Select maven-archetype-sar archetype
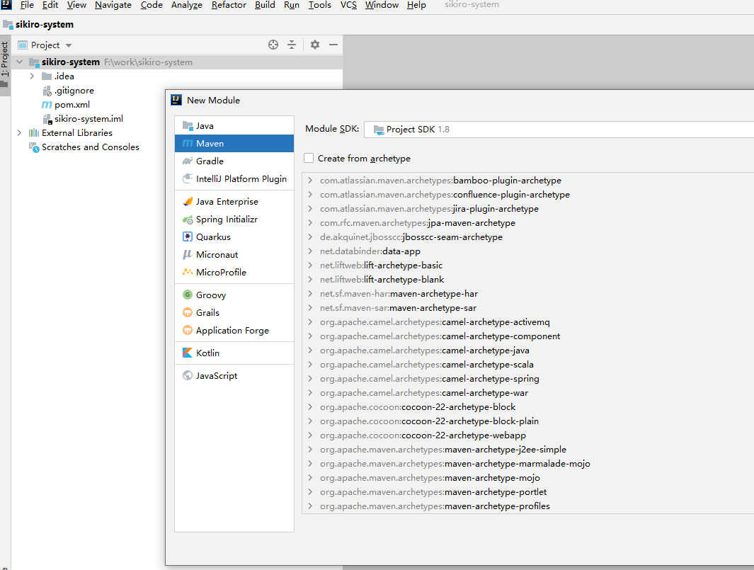 click(x=398, y=308)
